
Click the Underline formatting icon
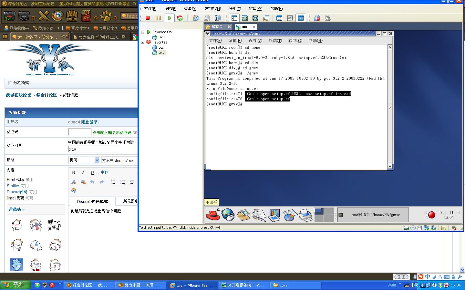[x=92, y=173]
